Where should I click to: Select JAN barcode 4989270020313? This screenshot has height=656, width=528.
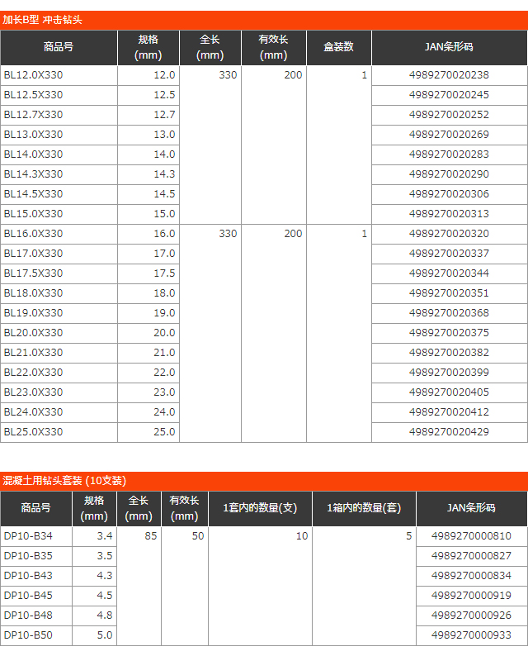click(449, 214)
